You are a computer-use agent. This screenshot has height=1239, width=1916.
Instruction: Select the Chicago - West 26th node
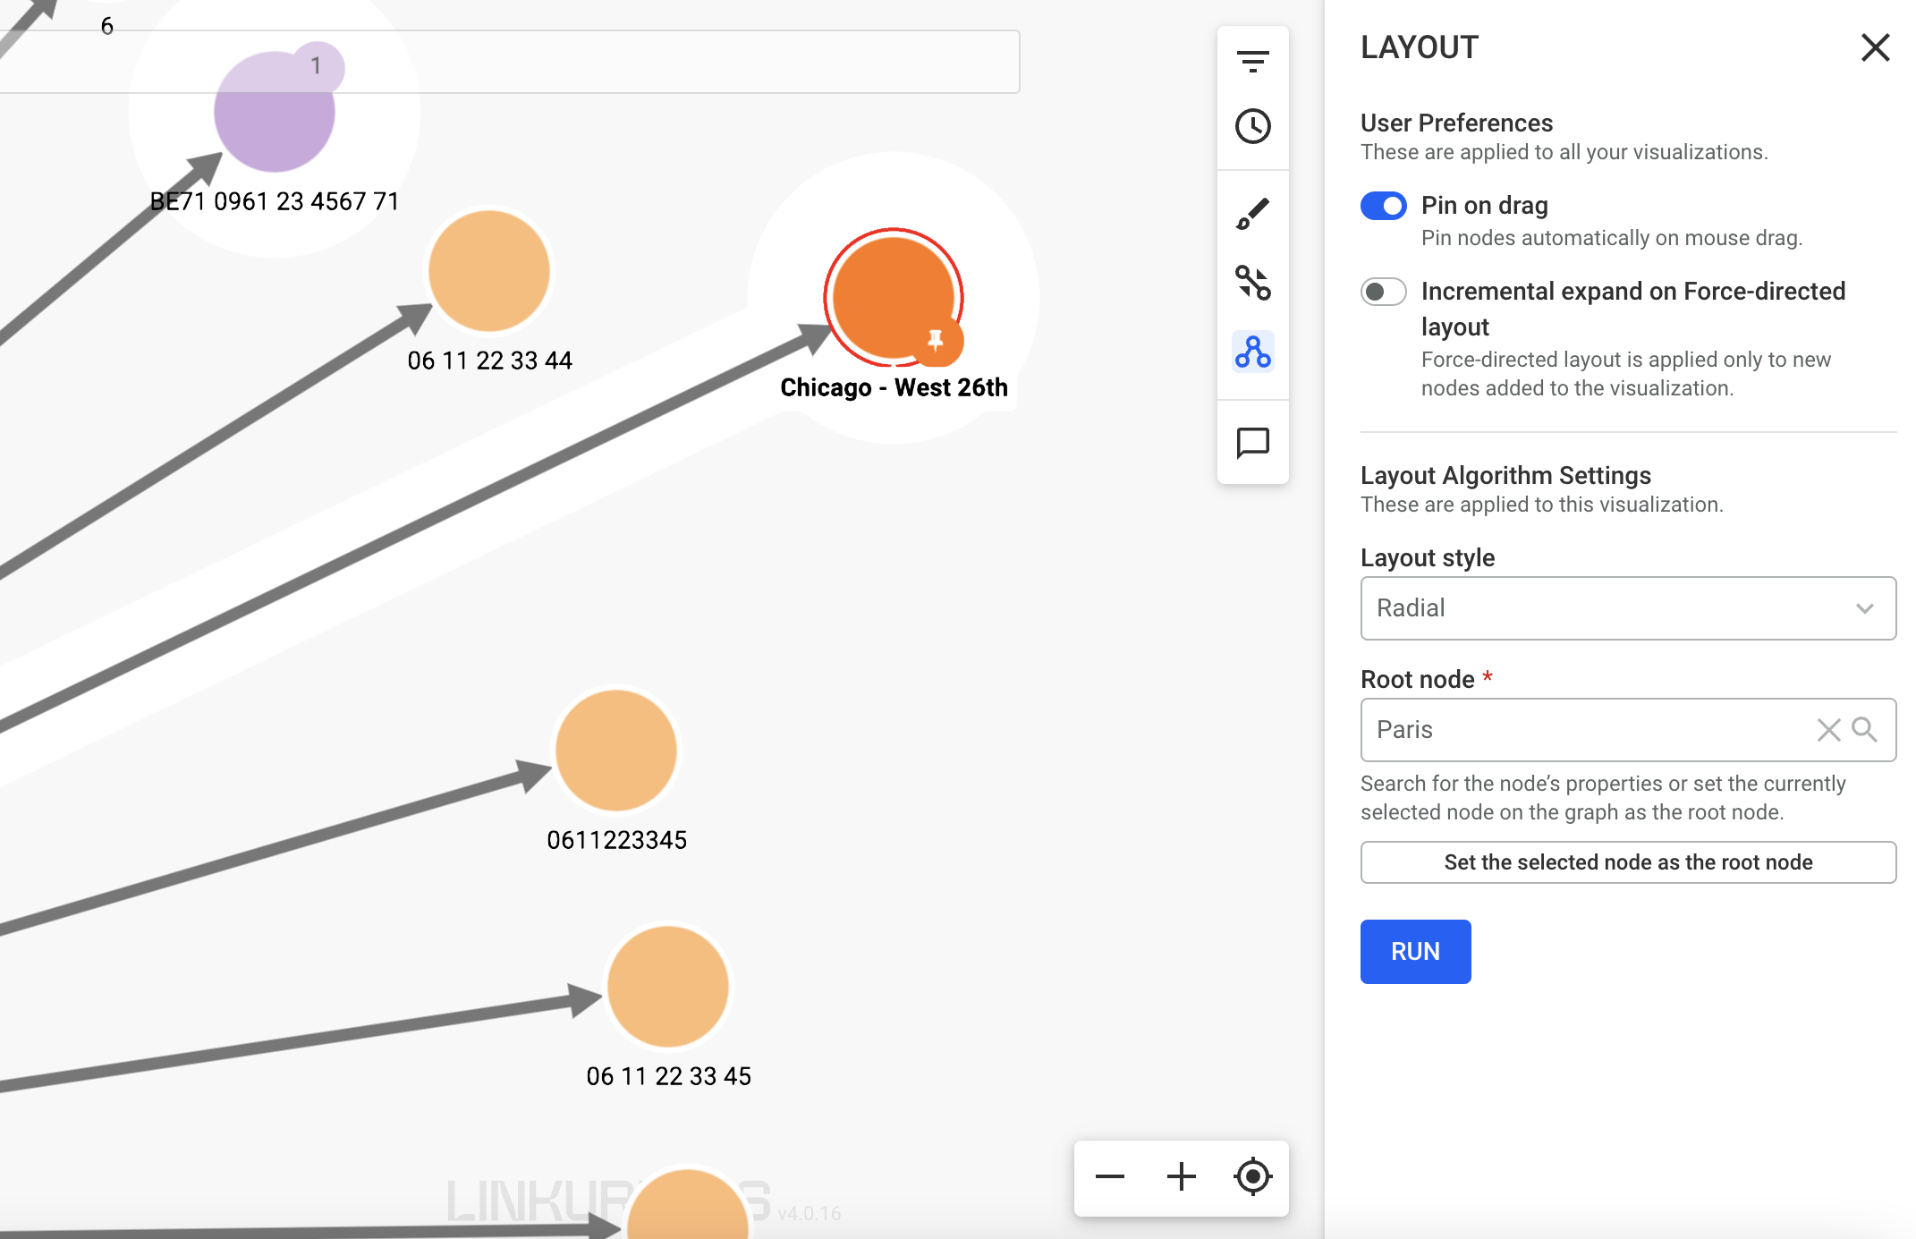(x=892, y=297)
